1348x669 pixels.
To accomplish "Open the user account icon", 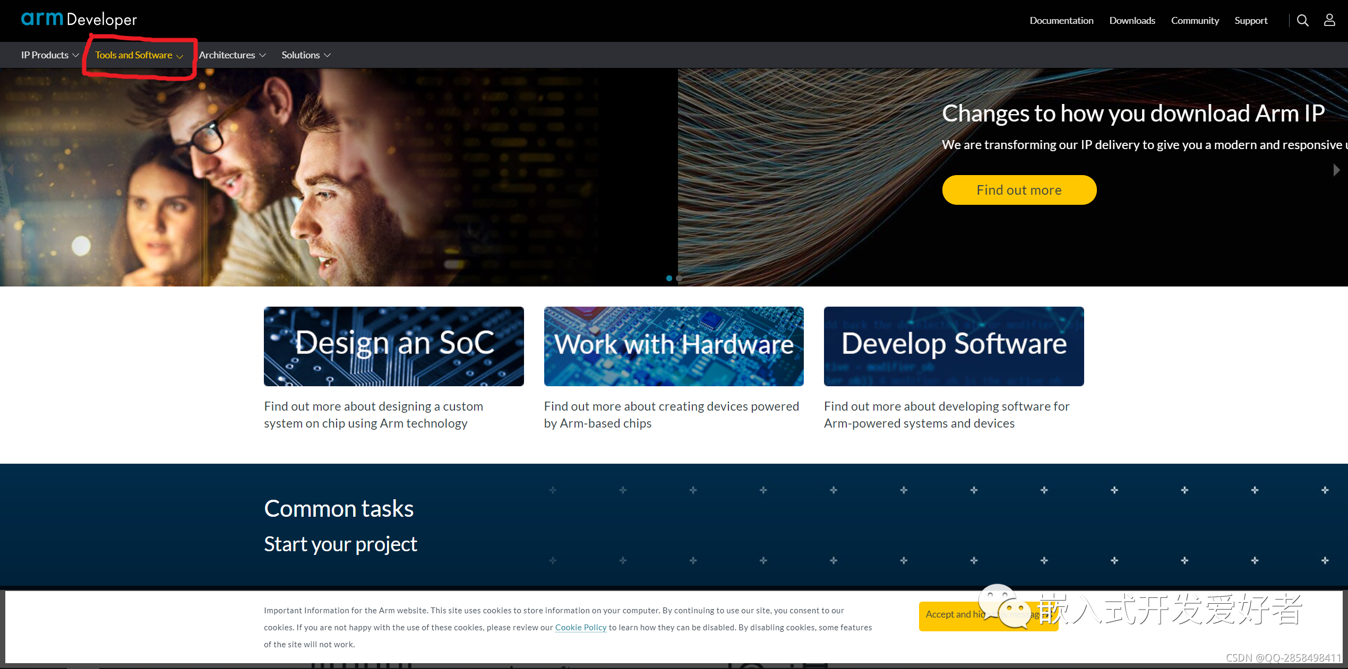I will (1329, 20).
